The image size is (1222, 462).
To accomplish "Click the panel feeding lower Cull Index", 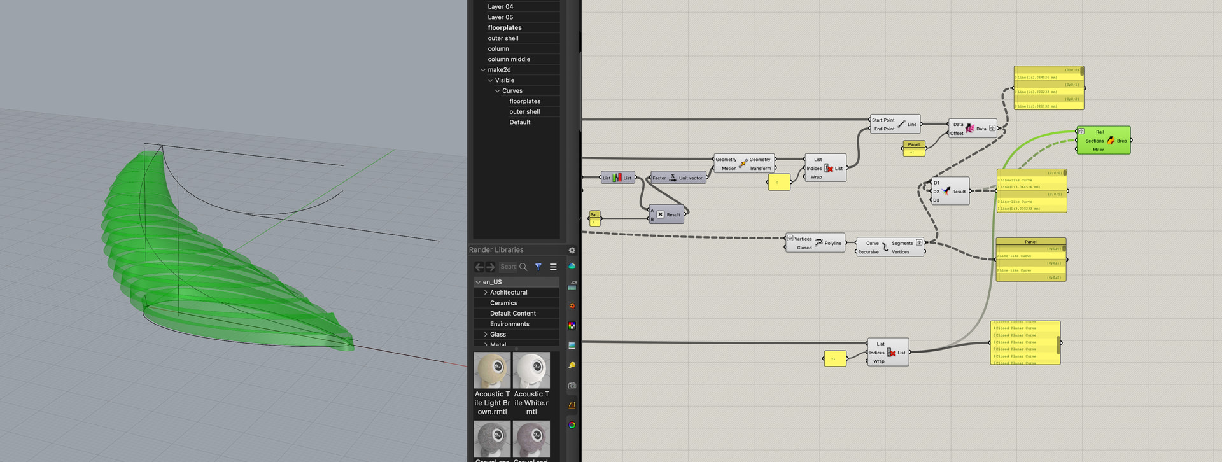I will (x=835, y=358).
